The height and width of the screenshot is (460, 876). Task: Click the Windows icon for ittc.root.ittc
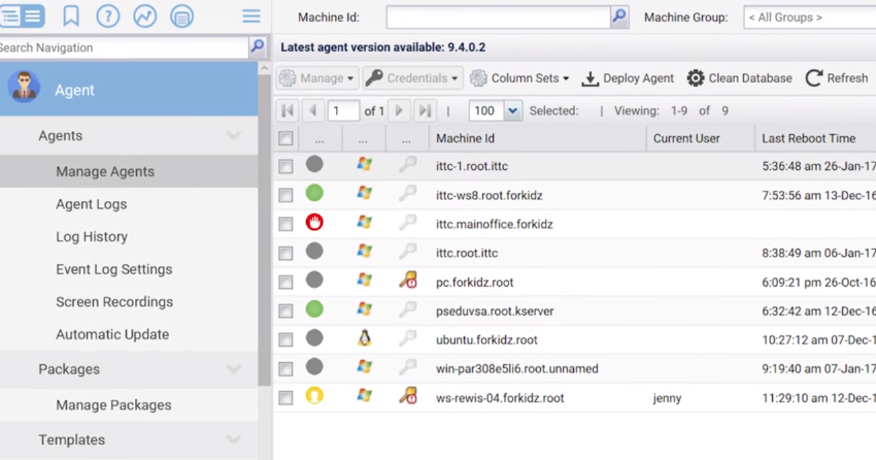pyautogui.click(x=364, y=251)
